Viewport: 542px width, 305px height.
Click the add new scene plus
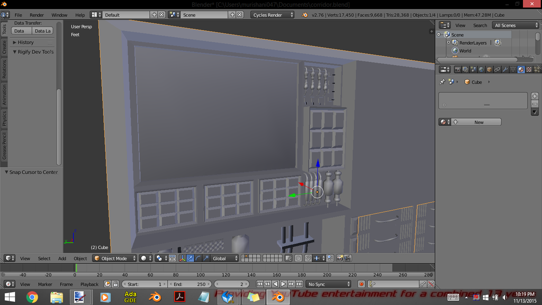(232, 15)
